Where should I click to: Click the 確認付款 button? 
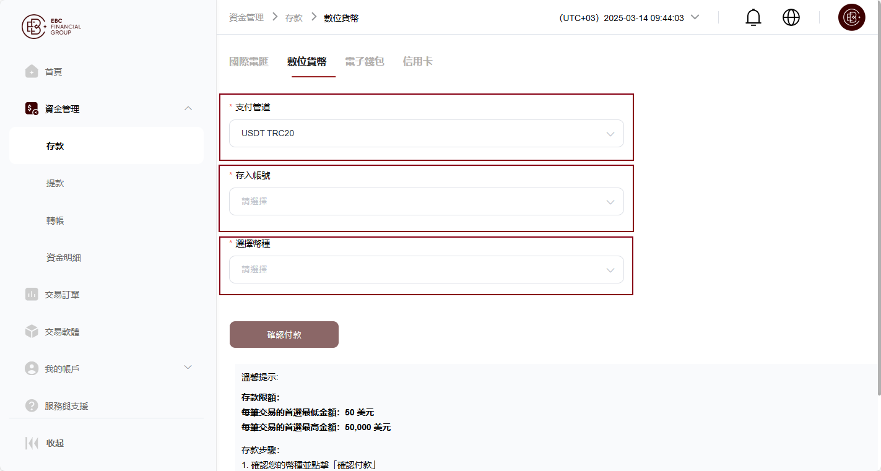[284, 334]
